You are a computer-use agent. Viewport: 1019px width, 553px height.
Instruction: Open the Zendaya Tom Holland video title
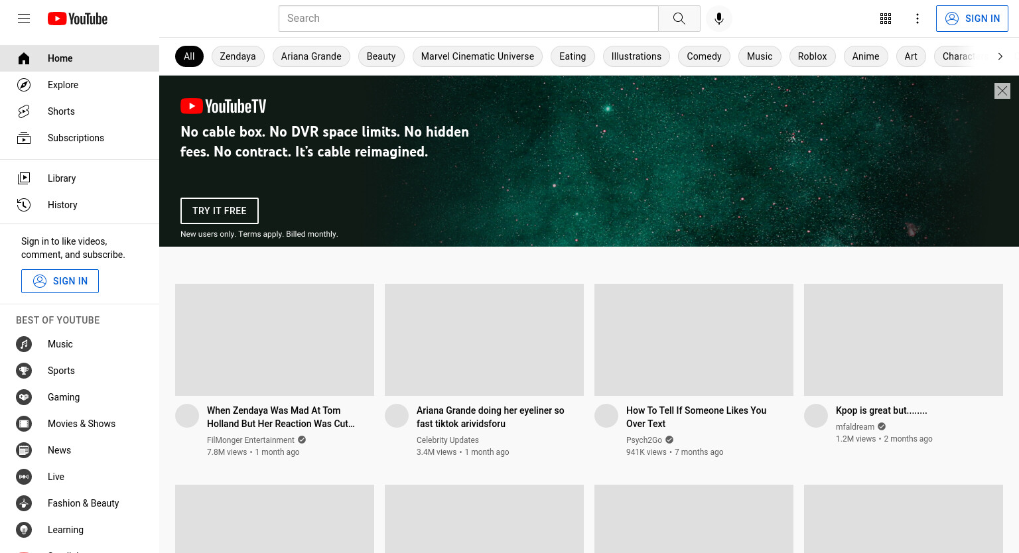281,417
